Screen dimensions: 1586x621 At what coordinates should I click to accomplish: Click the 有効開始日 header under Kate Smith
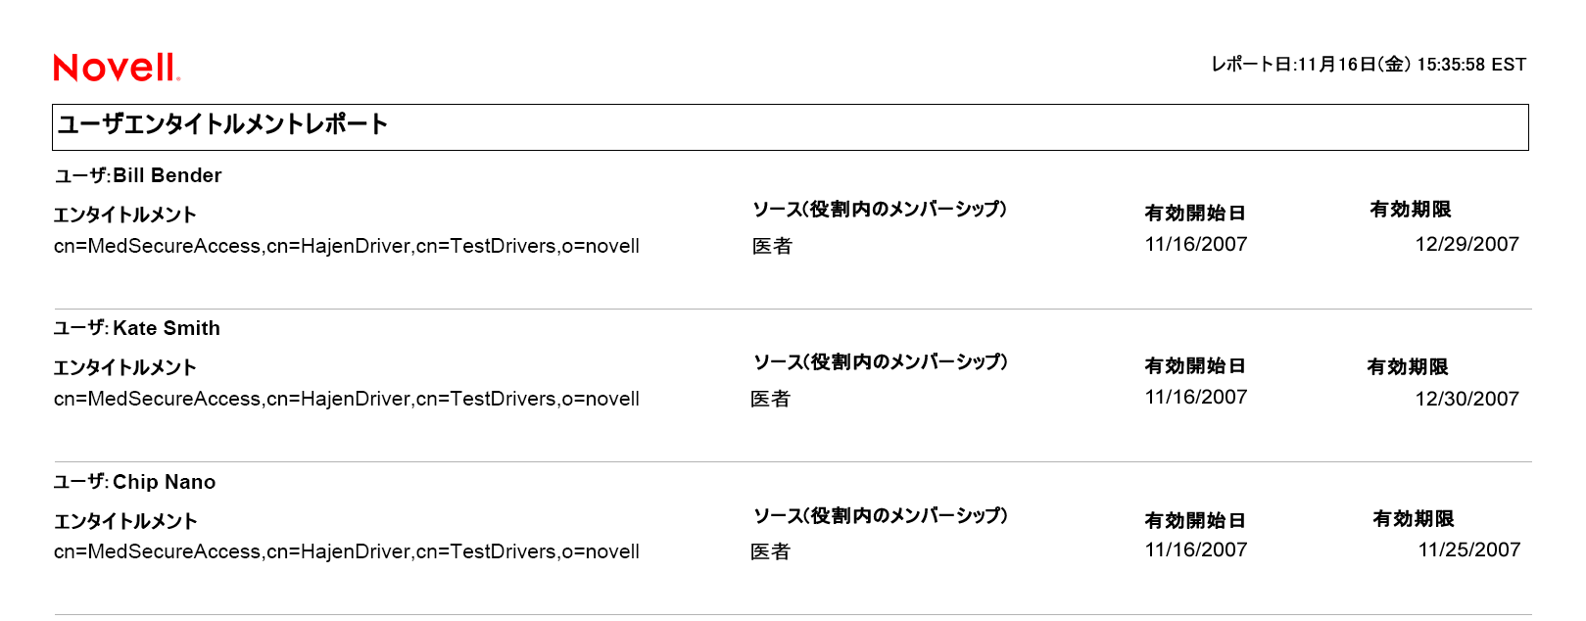coord(1194,366)
